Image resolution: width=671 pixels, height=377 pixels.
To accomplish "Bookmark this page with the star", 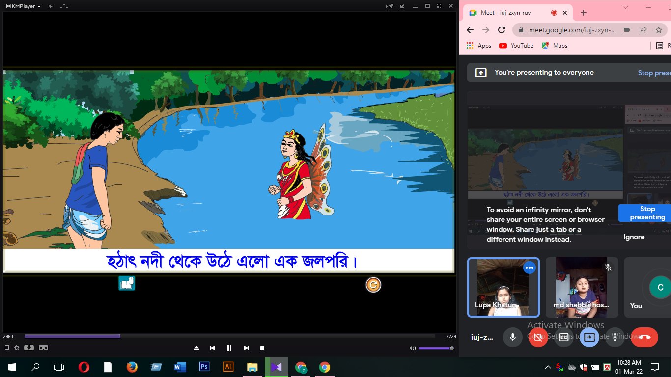I will [x=659, y=30].
